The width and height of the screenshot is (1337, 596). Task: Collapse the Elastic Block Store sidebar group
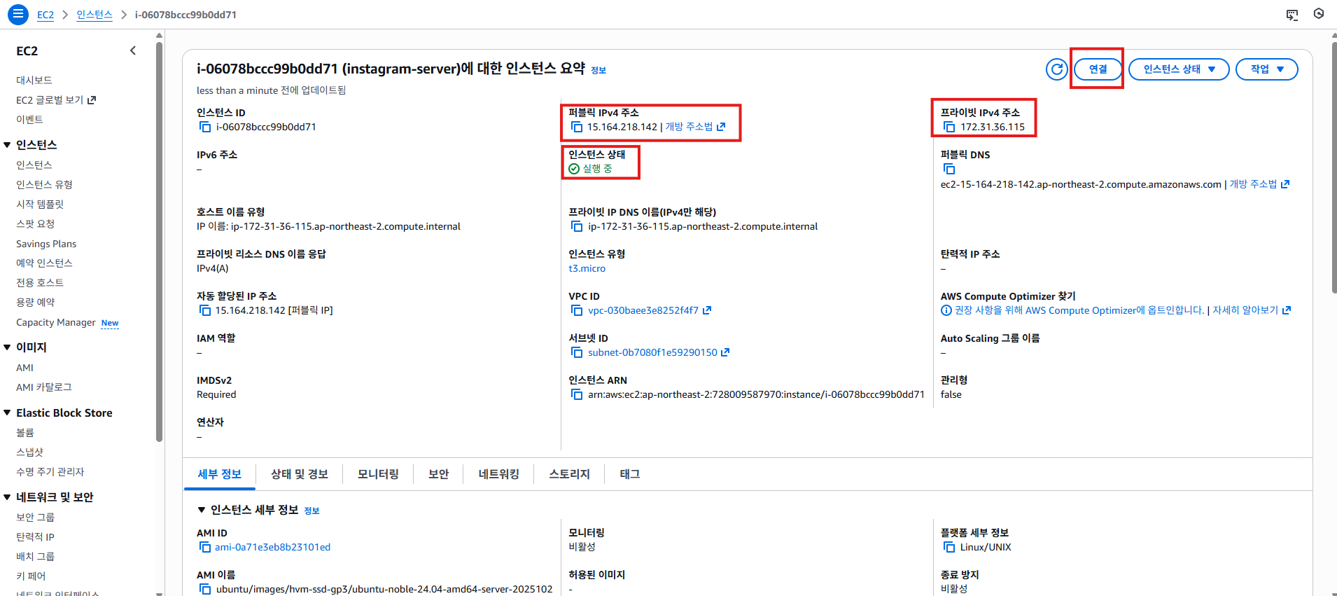[x=7, y=413]
